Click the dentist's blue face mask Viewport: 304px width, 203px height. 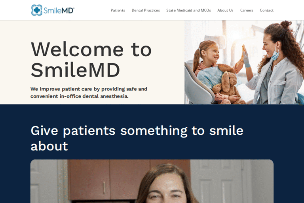pyautogui.click(x=275, y=54)
